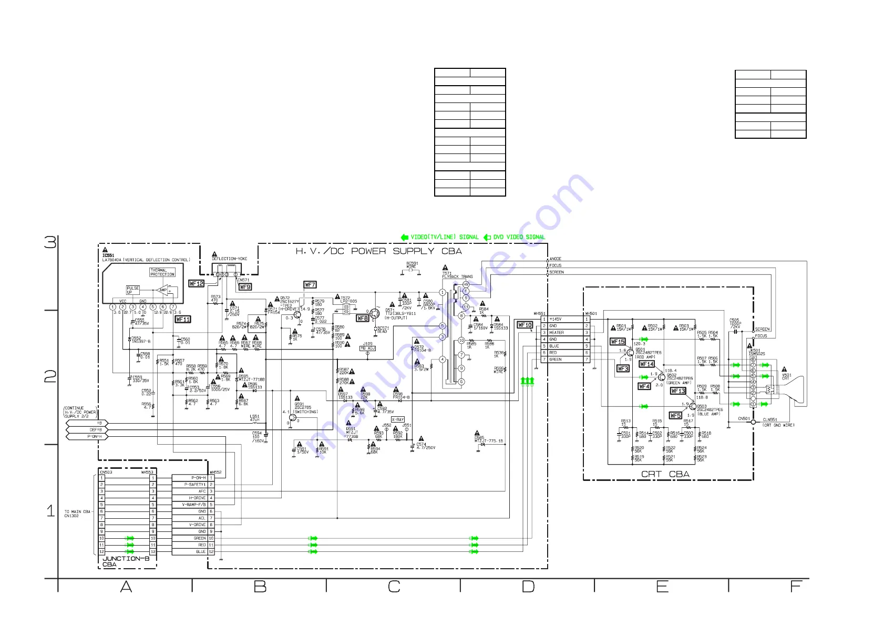Image resolution: width=894 pixels, height=626 pixels.
Task: Click the 'H.V./DC POWER SUPPLY CBA' title
Action: click(378, 251)
